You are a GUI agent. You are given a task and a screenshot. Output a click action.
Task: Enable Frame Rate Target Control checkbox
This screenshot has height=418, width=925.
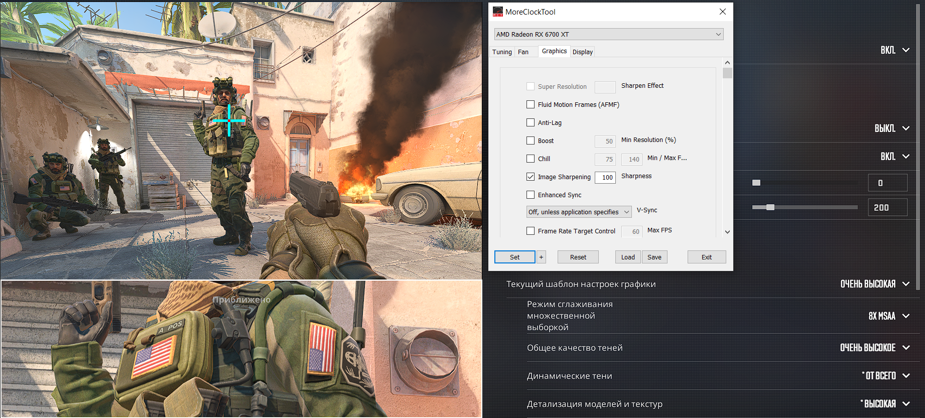531,231
